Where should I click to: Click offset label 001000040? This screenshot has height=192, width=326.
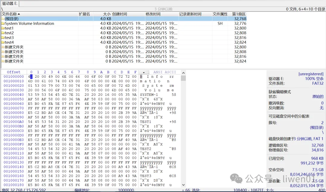click(14, 95)
